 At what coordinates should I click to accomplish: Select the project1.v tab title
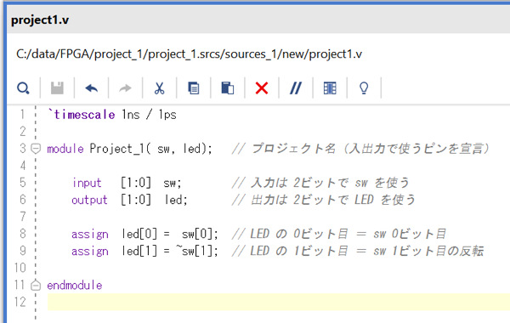(x=40, y=20)
